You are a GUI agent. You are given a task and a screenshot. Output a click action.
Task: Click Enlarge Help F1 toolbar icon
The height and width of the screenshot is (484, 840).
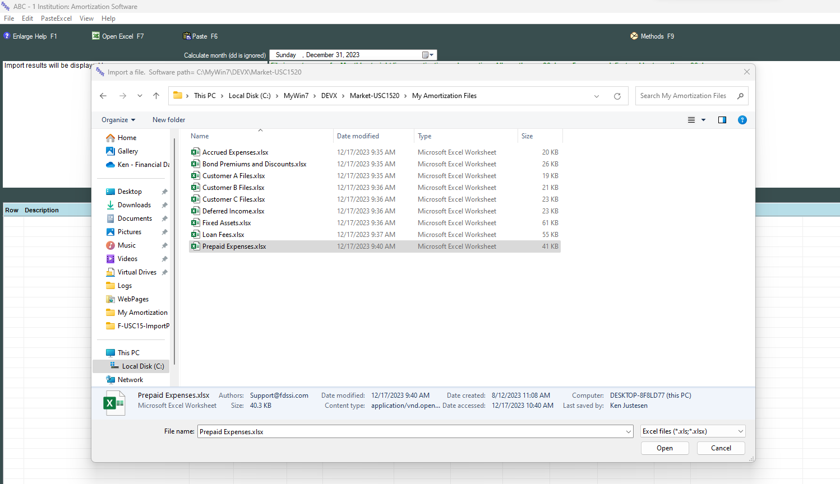click(7, 36)
